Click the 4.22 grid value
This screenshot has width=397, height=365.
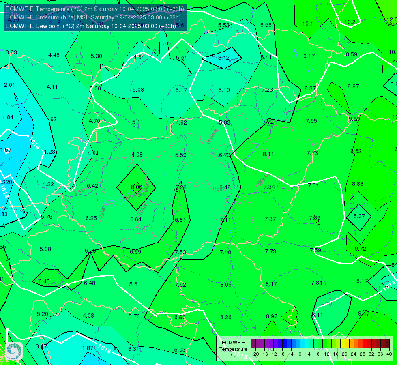[48, 185]
